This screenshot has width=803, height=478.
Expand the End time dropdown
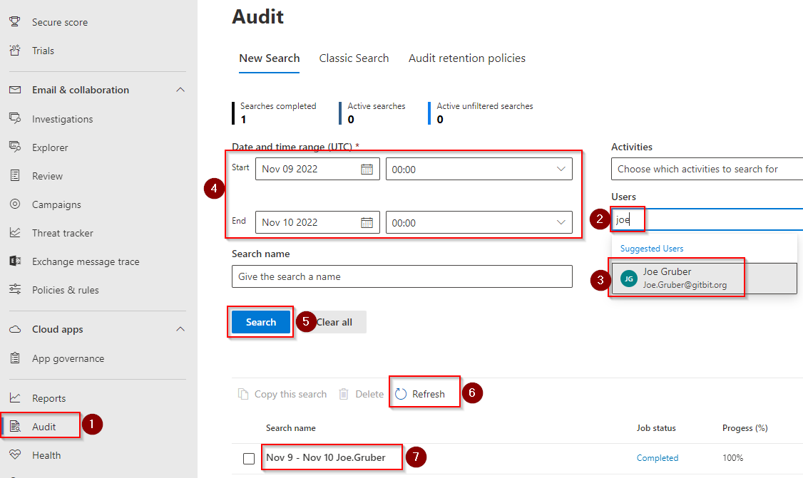coord(561,222)
